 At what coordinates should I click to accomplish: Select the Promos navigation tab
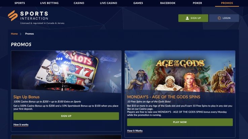227,3
